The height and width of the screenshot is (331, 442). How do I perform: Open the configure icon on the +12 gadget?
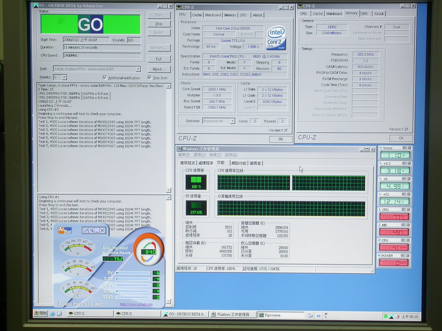coord(405,194)
